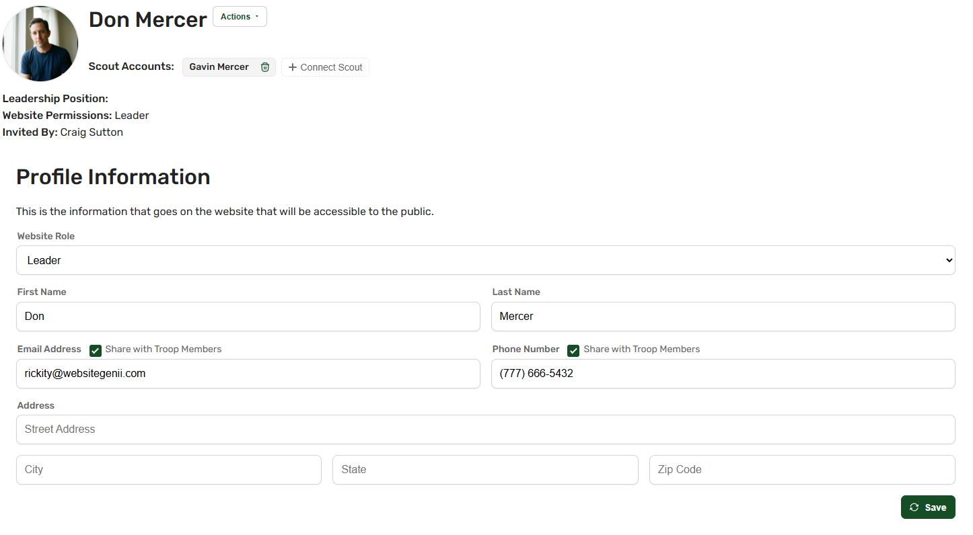Select the Gavin Mercer scout account chip
The width and height of the screenshot is (973, 535).
229,67
